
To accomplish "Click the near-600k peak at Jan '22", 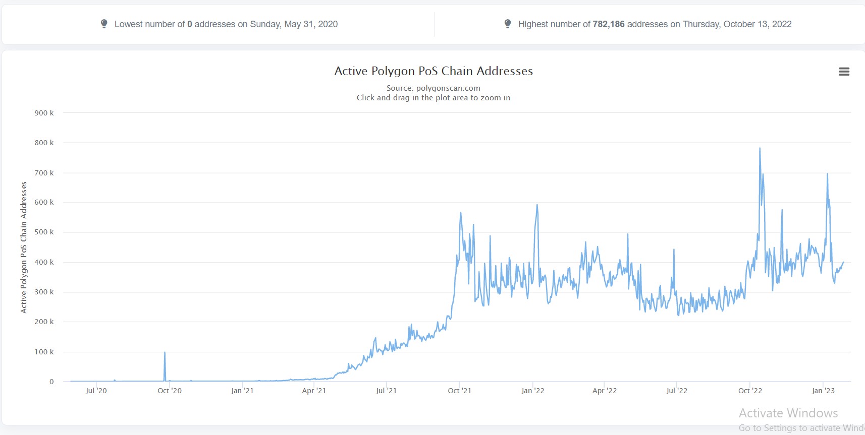I will click(537, 205).
